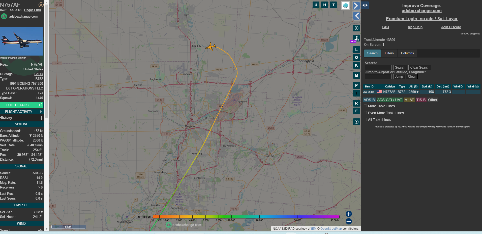
Task: Click Copy Link for the aircraft
Action: [x=33, y=10]
